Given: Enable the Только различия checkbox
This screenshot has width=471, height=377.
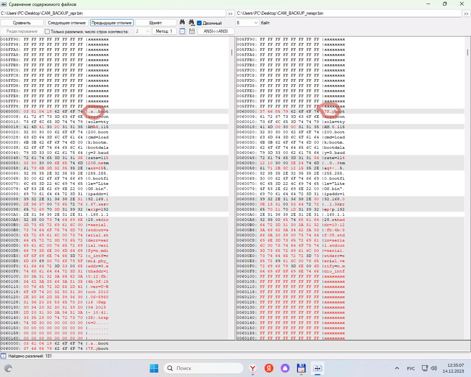Looking at the screenshot, I should pos(47,32).
